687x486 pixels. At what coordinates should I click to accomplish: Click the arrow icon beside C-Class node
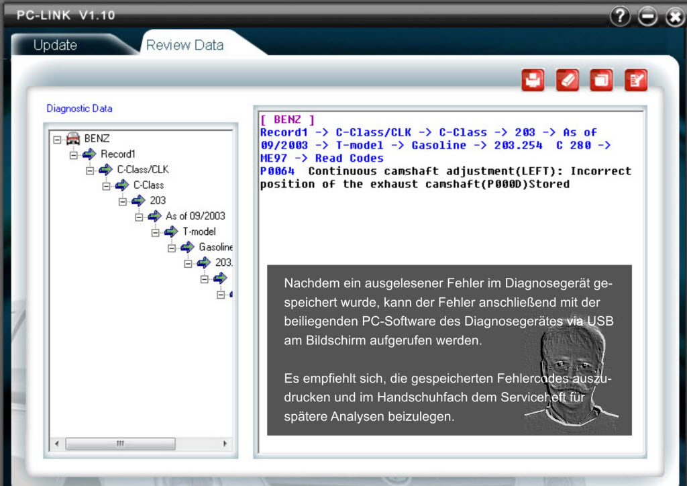pos(122,185)
